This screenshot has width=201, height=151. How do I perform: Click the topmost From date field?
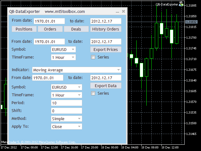(49, 21)
